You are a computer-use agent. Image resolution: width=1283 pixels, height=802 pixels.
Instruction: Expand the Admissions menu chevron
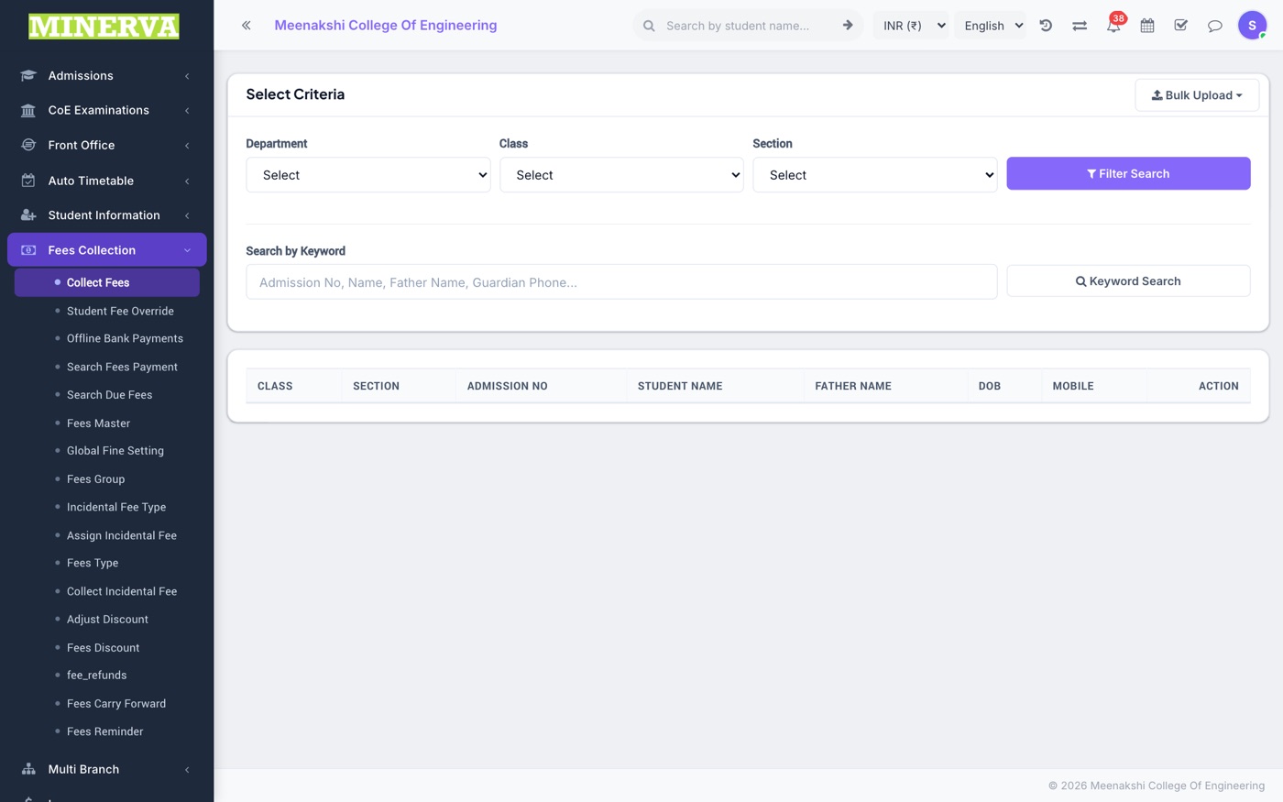[187, 76]
